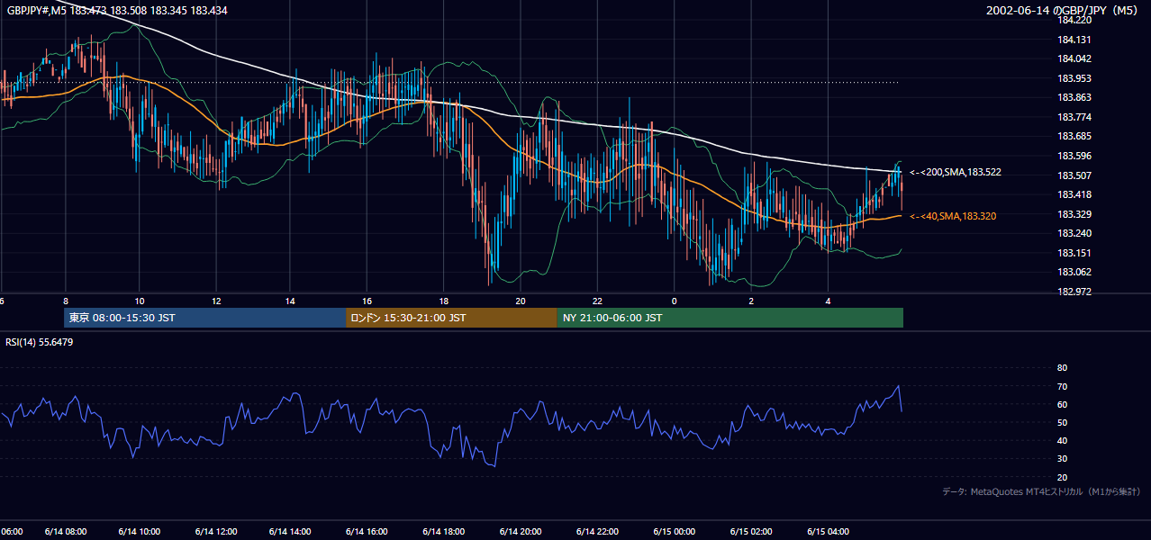
Task: Click RSI scale value 50
Action: (x=1062, y=423)
